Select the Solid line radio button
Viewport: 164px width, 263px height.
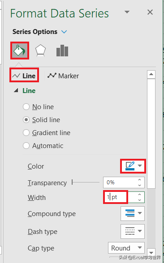point(26,120)
